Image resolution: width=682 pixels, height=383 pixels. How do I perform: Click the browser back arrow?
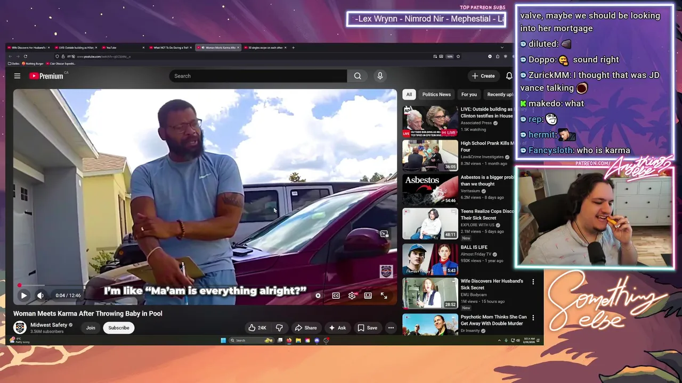click(10, 56)
